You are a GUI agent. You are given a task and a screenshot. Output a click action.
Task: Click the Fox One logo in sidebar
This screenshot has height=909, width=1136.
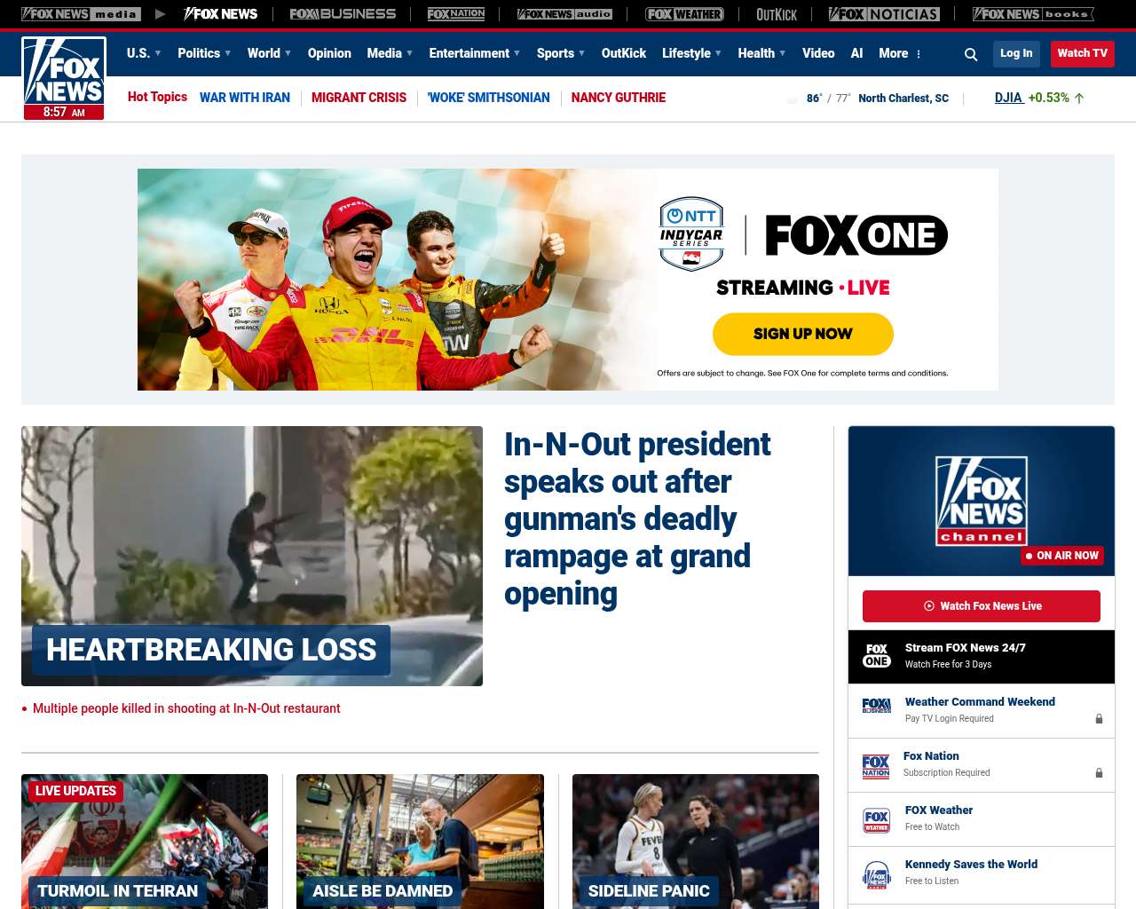(877, 656)
